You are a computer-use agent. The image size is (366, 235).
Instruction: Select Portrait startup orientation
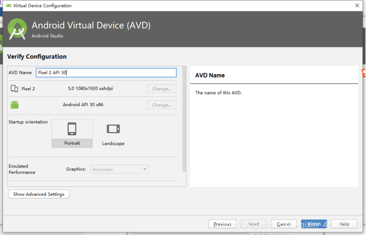coord(72,133)
